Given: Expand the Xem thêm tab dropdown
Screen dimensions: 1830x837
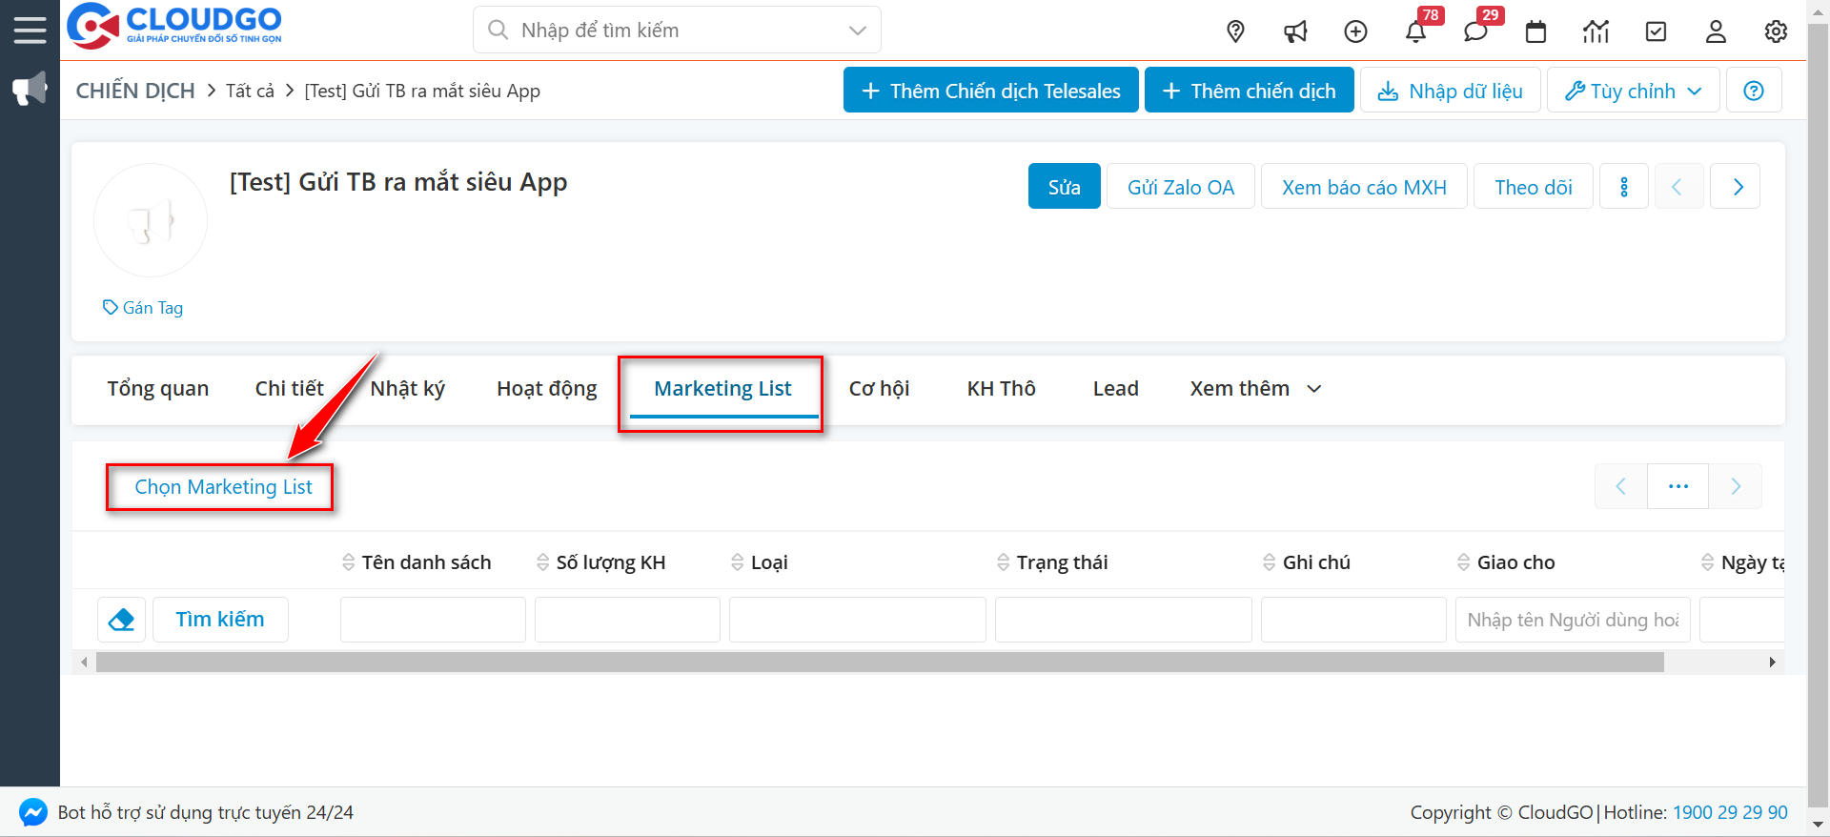Looking at the screenshot, I should click(x=1255, y=389).
